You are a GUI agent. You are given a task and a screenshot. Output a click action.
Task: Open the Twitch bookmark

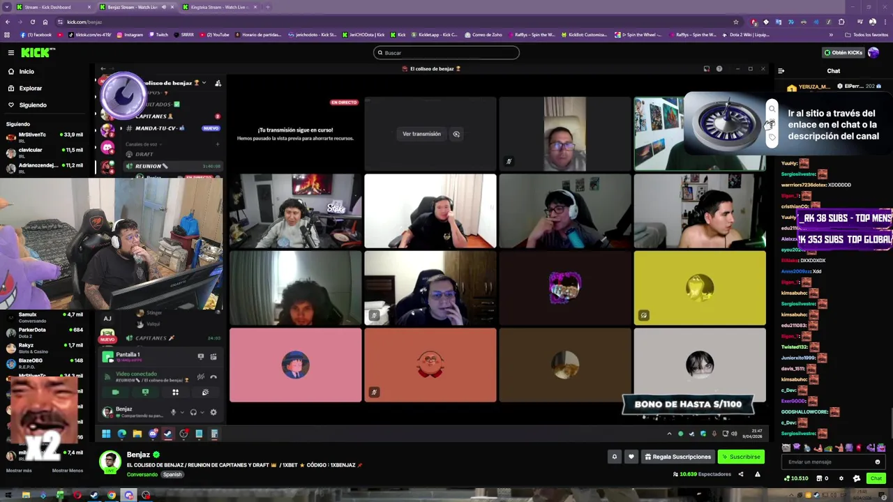pos(158,34)
